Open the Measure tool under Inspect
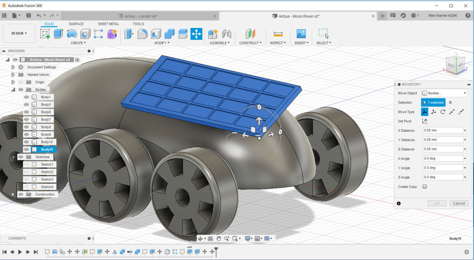The height and width of the screenshot is (260, 474). coord(278,34)
